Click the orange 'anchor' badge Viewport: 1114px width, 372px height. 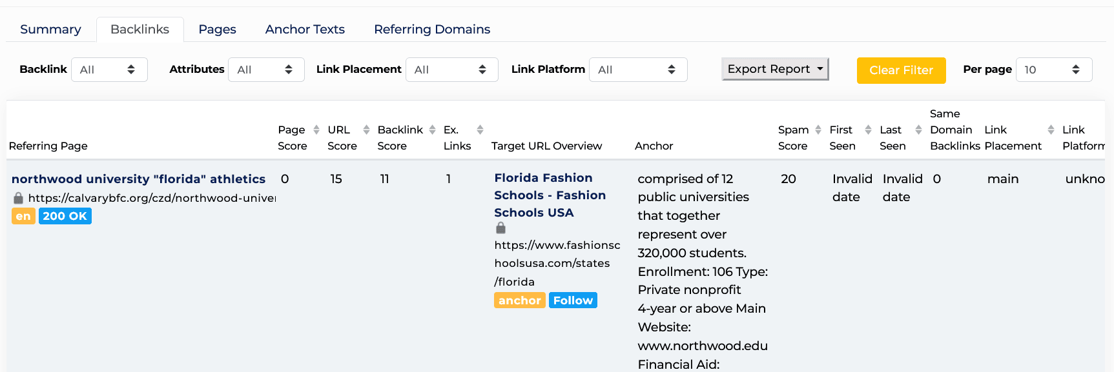[520, 300]
